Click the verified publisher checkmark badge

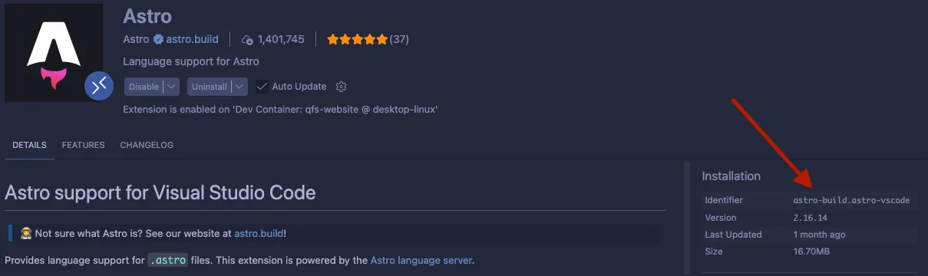click(158, 39)
